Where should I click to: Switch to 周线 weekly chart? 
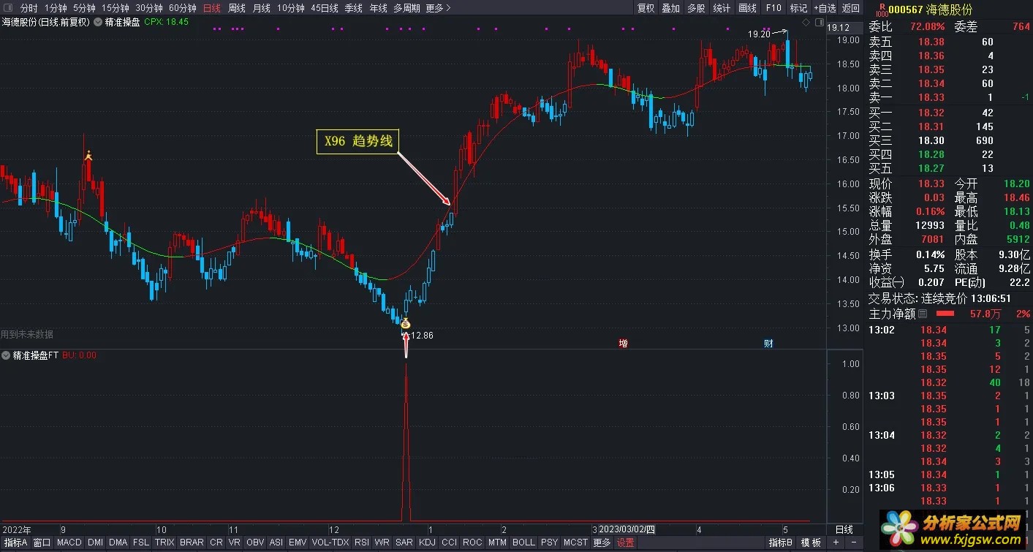coord(237,8)
